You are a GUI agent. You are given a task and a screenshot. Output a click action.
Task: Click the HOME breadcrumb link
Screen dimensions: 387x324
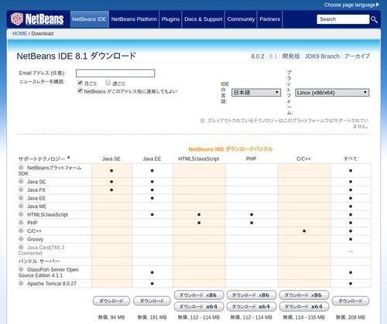click(x=19, y=33)
